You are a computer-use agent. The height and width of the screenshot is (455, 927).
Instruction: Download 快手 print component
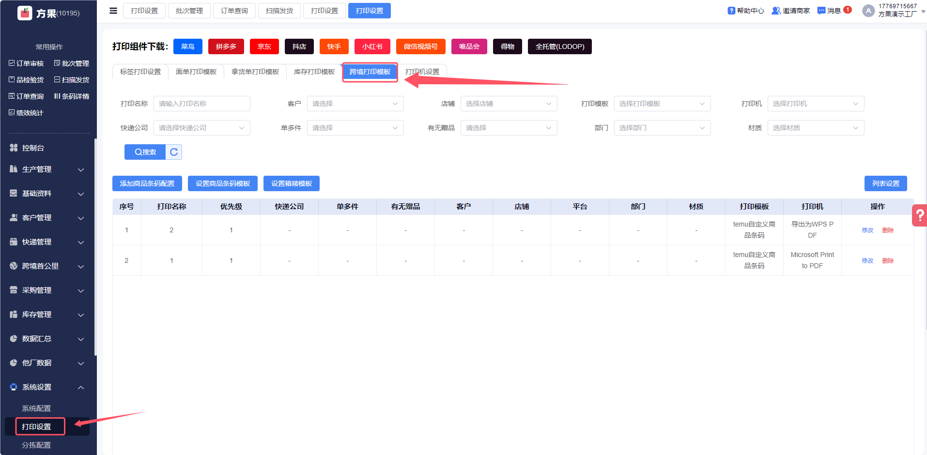click(x=334, y=46)
